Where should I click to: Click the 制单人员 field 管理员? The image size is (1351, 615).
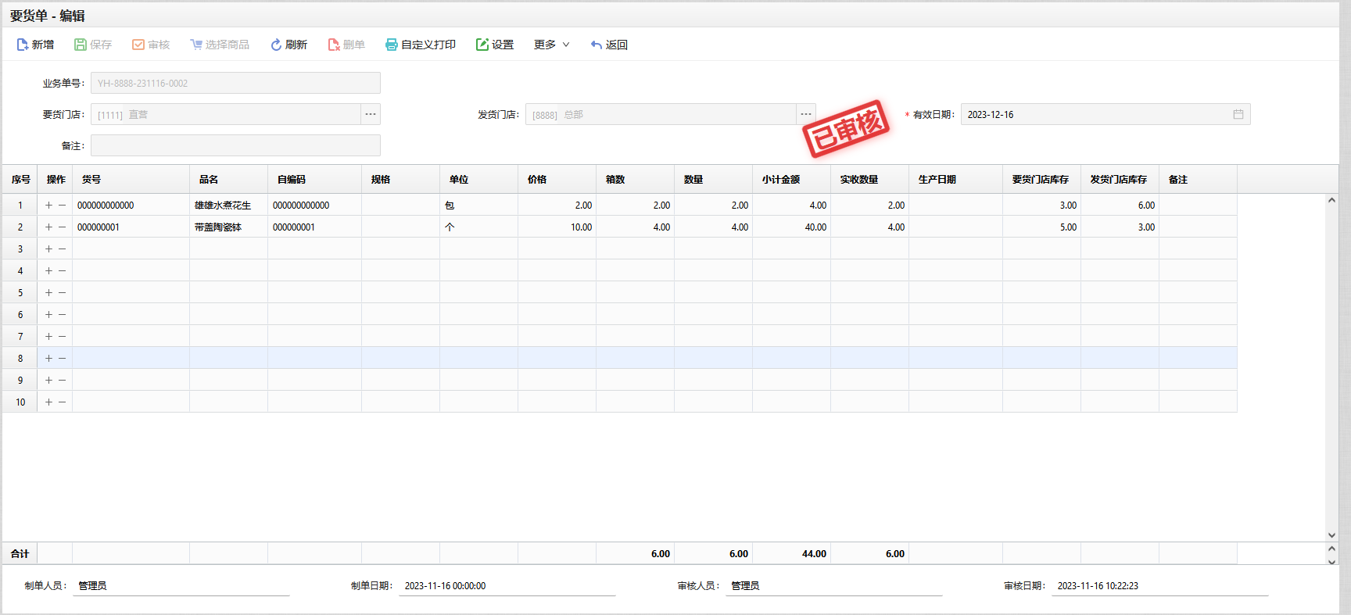pyautogui.click(x=181, y=585)
